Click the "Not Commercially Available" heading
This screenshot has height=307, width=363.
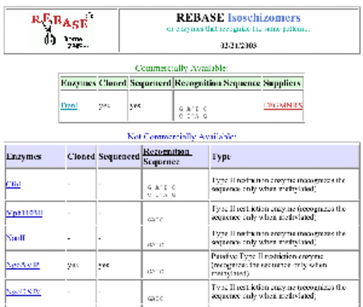click(x=181, y=136)
